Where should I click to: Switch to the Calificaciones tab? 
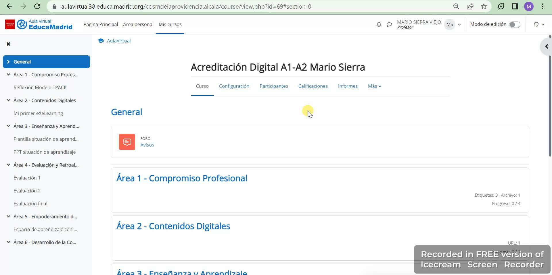click(x=313, y=86)
